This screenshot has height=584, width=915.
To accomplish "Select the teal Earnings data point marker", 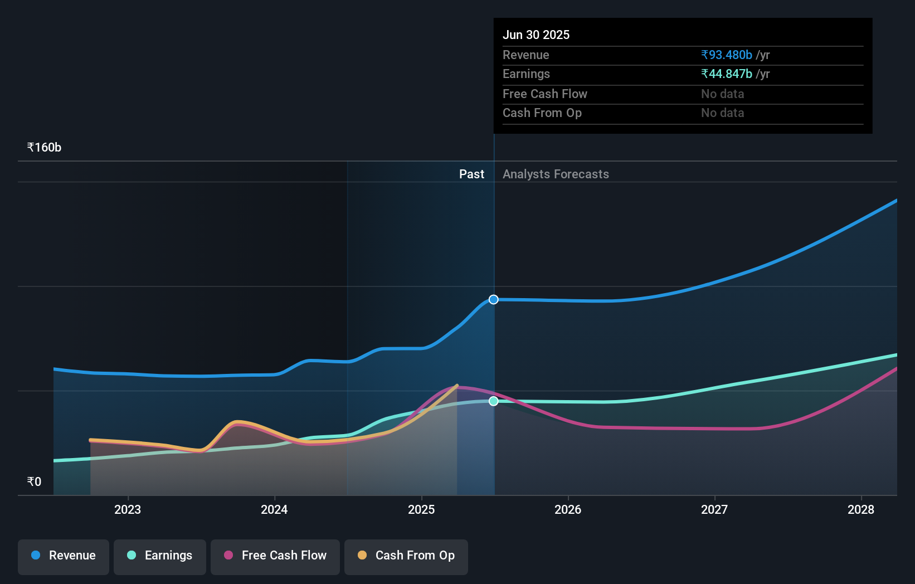I will (x=493, y=401).
